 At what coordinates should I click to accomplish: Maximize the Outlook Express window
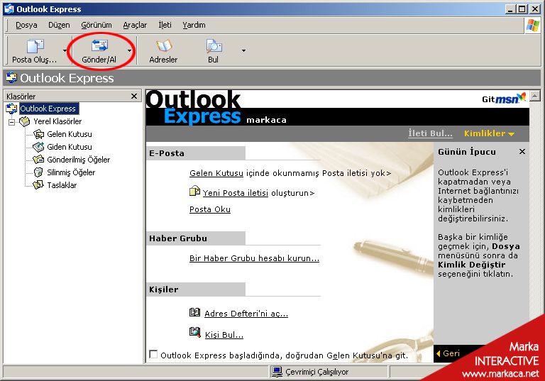coord(522,9)
